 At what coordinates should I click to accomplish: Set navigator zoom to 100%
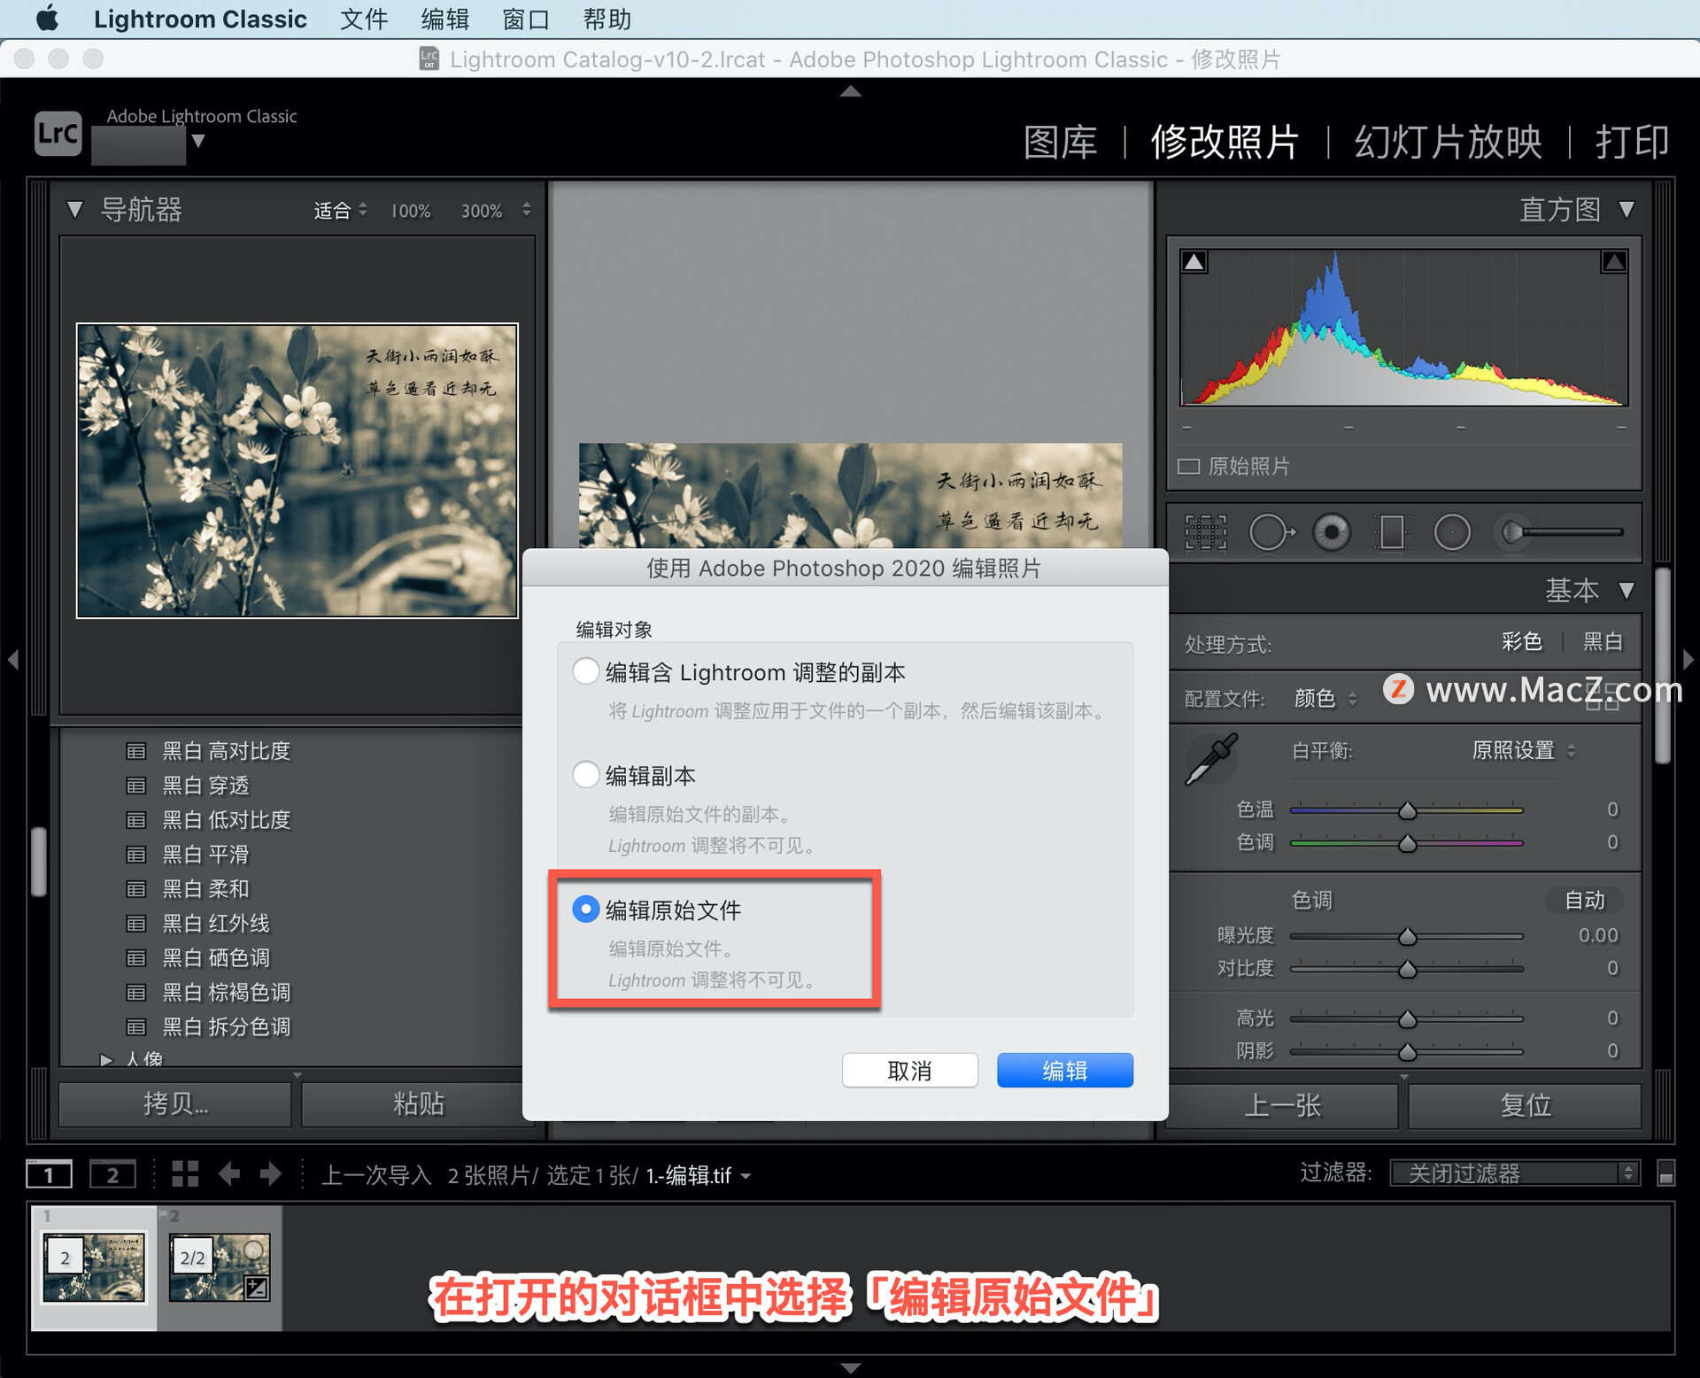[x=411, y=211]
